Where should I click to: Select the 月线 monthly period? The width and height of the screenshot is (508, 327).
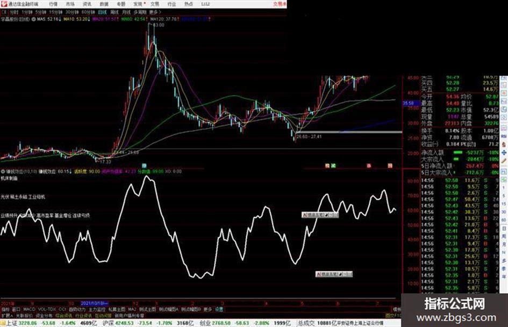click(126, 12)
